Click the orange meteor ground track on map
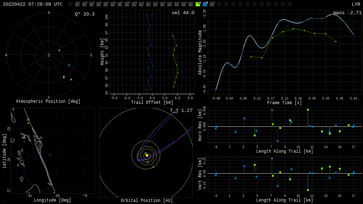The image size is (363, 204). (x=50, y=155)
